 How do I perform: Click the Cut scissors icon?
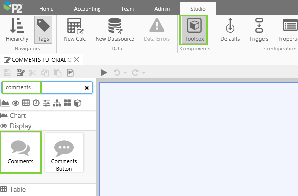pyautogui.click(x=33, y=73)
